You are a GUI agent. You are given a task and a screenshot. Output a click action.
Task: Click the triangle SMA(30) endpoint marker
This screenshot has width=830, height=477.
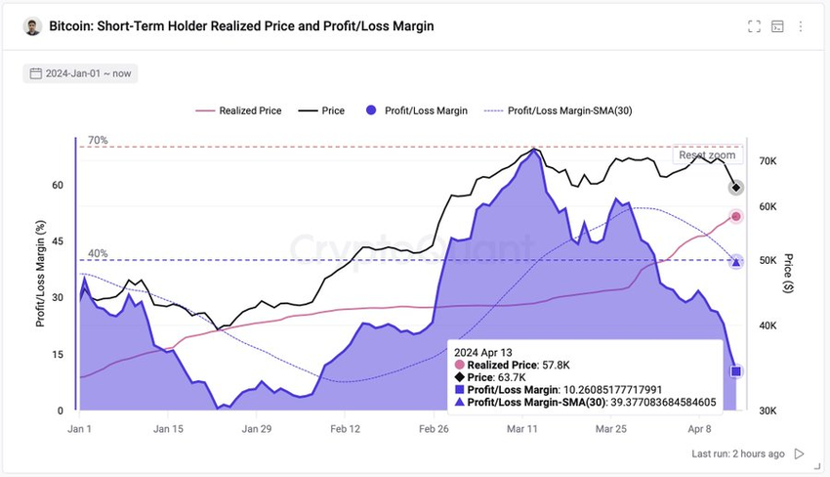[736, 261]
